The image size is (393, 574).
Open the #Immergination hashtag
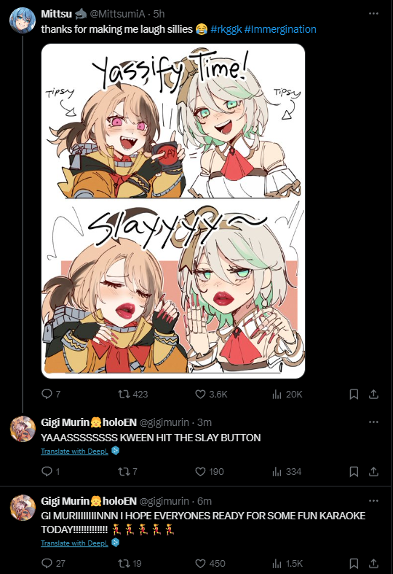point(280,29)
